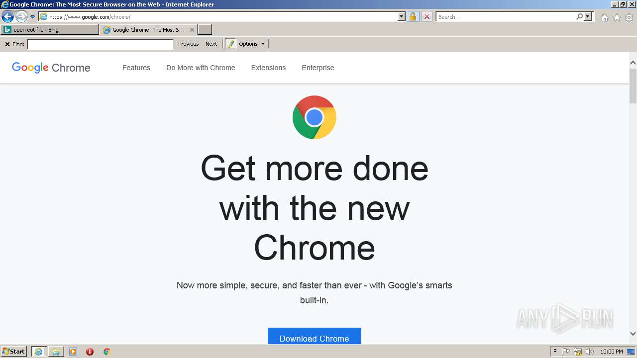Click the search magnifier icon
637x358 pixels.
[x=579, y=16]
